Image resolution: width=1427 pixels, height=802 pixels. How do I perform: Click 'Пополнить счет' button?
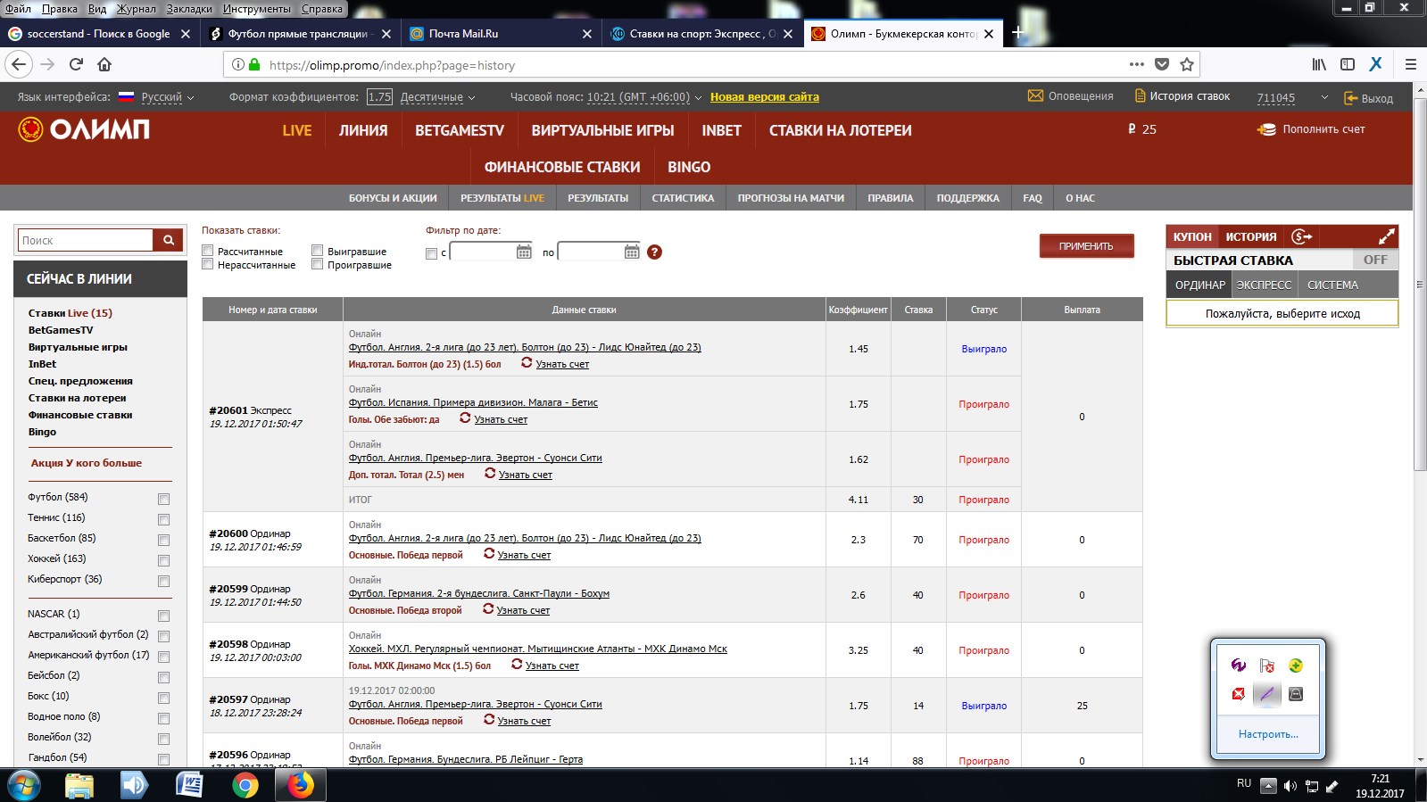tap(1312, 129)
